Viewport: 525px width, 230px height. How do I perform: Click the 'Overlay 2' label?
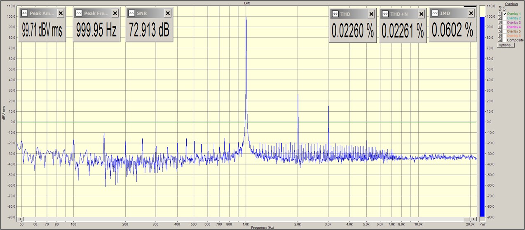tap(513, 18)
